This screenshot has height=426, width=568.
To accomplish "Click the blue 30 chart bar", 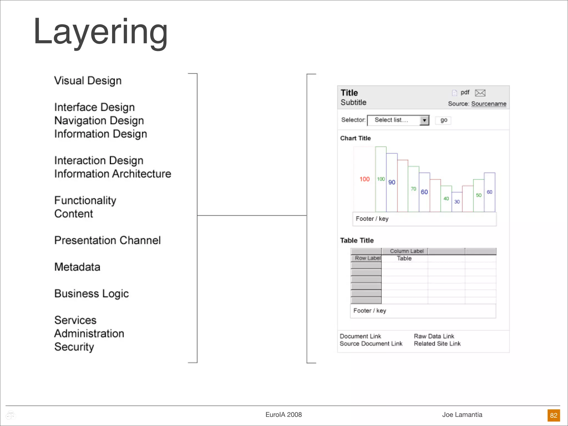I will 457,202.
